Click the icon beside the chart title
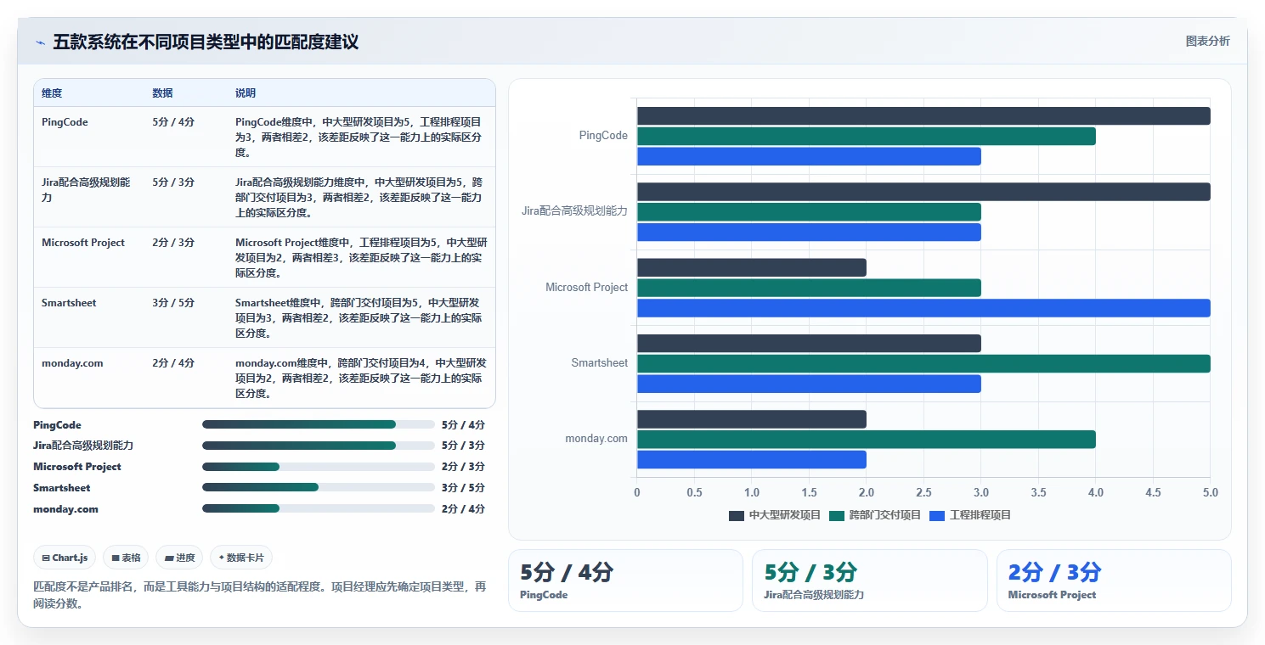 click(x=40, y=42)
